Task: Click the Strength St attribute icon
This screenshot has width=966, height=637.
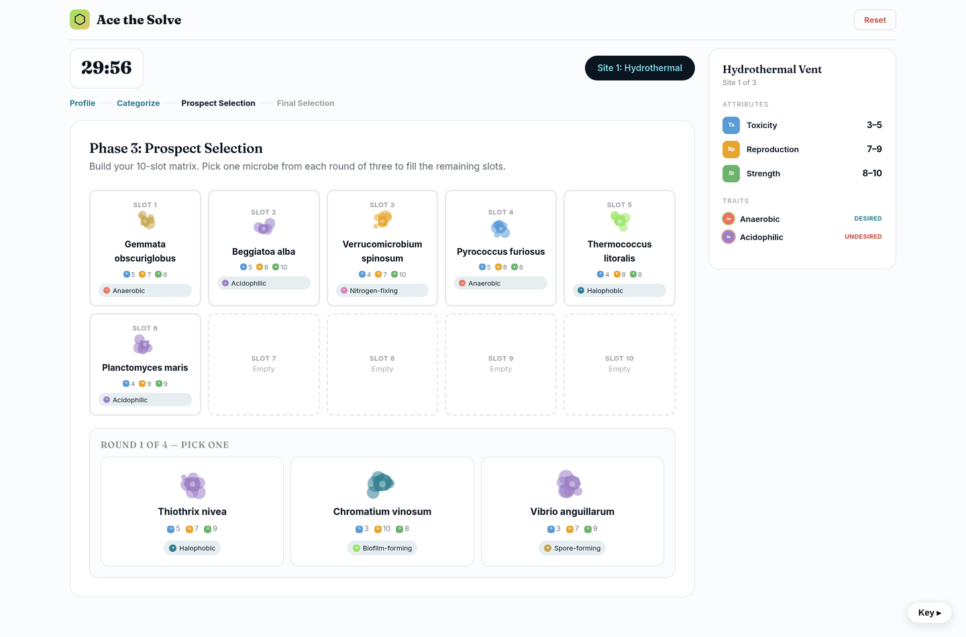Action: point(731,174)
